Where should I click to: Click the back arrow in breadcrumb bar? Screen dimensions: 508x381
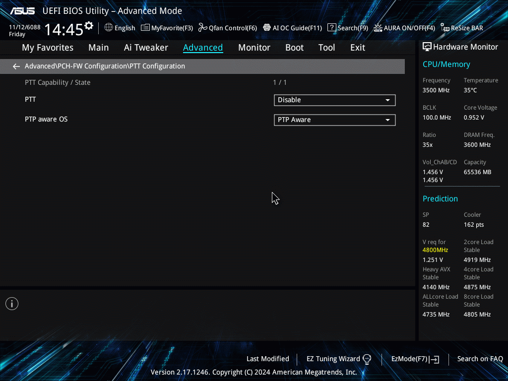pyautogui.click(x=16, y=66)
